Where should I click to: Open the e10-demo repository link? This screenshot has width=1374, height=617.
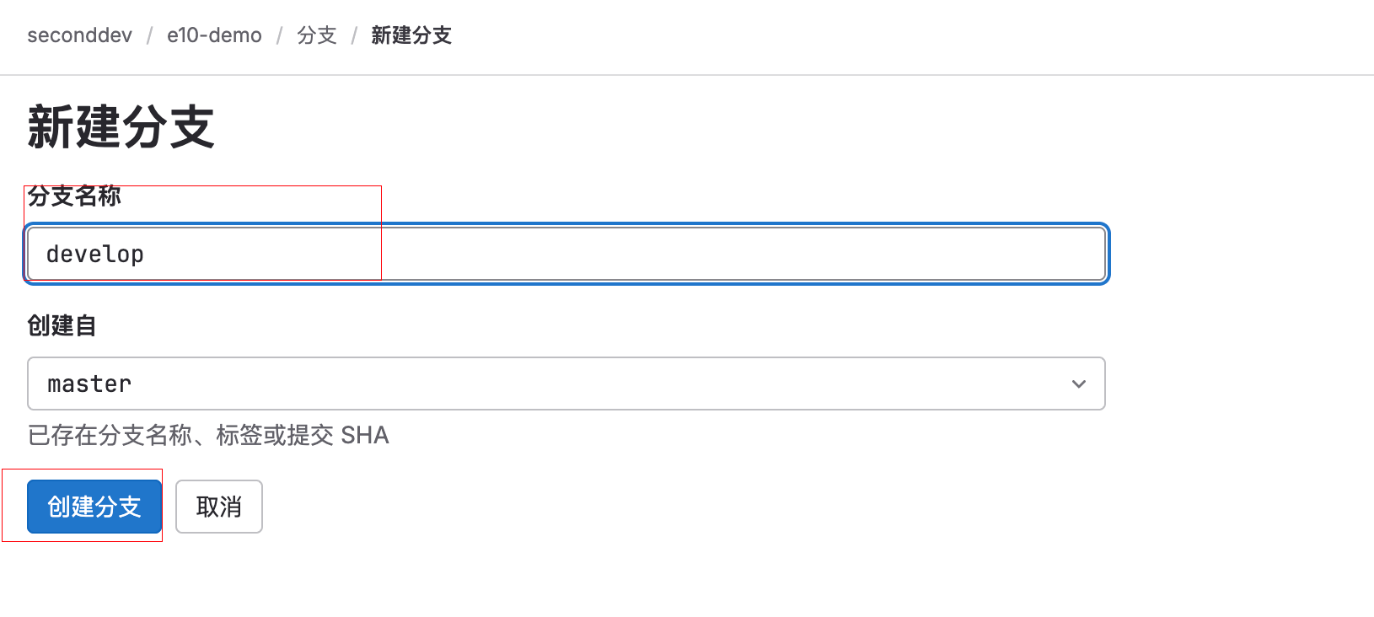click(214, 35)
